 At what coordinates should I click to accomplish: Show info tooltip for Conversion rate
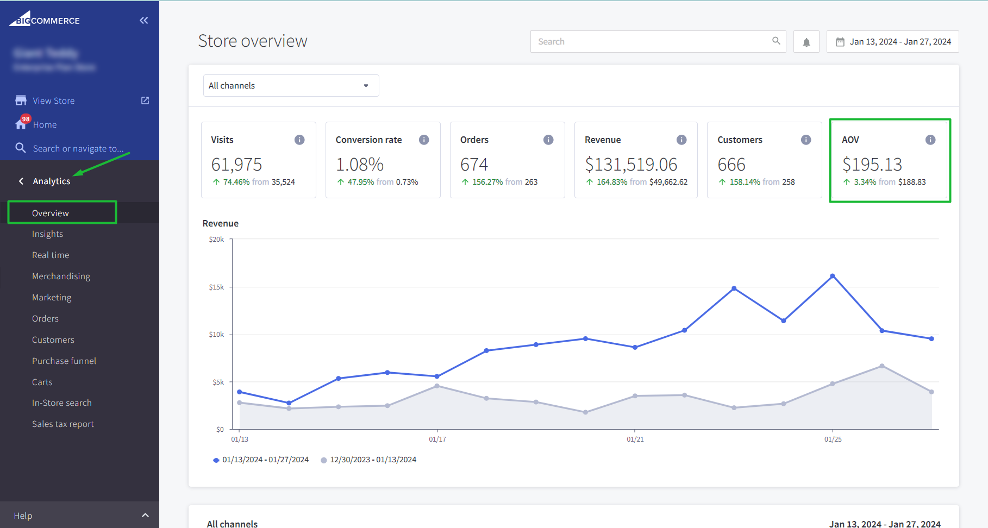[424, 140]
